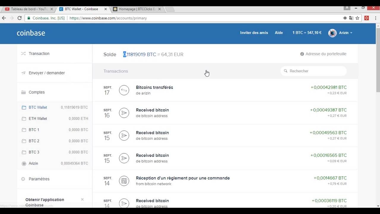This screenshot has width=380, height=214.
Task: Close the BTCClicks browser tab
Action: pos(159,9)
